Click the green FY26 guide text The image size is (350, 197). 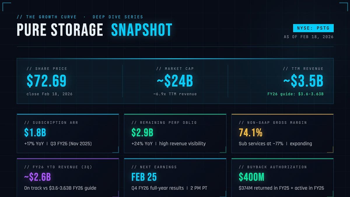[x=295, y=94]
